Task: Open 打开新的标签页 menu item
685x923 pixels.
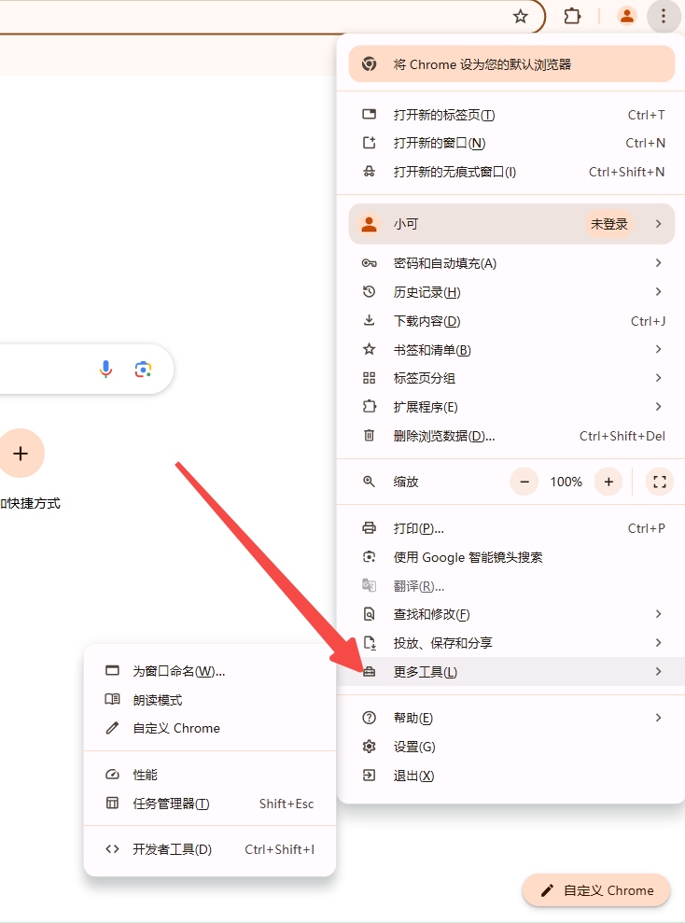Action: click(x=510, y=115)
